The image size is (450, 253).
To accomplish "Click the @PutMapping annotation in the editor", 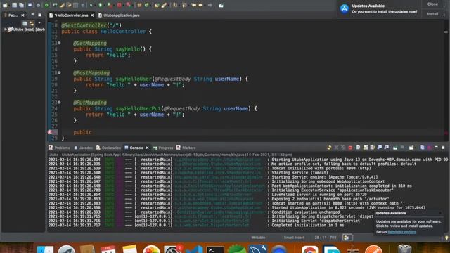I will click(x=90, y=103).
